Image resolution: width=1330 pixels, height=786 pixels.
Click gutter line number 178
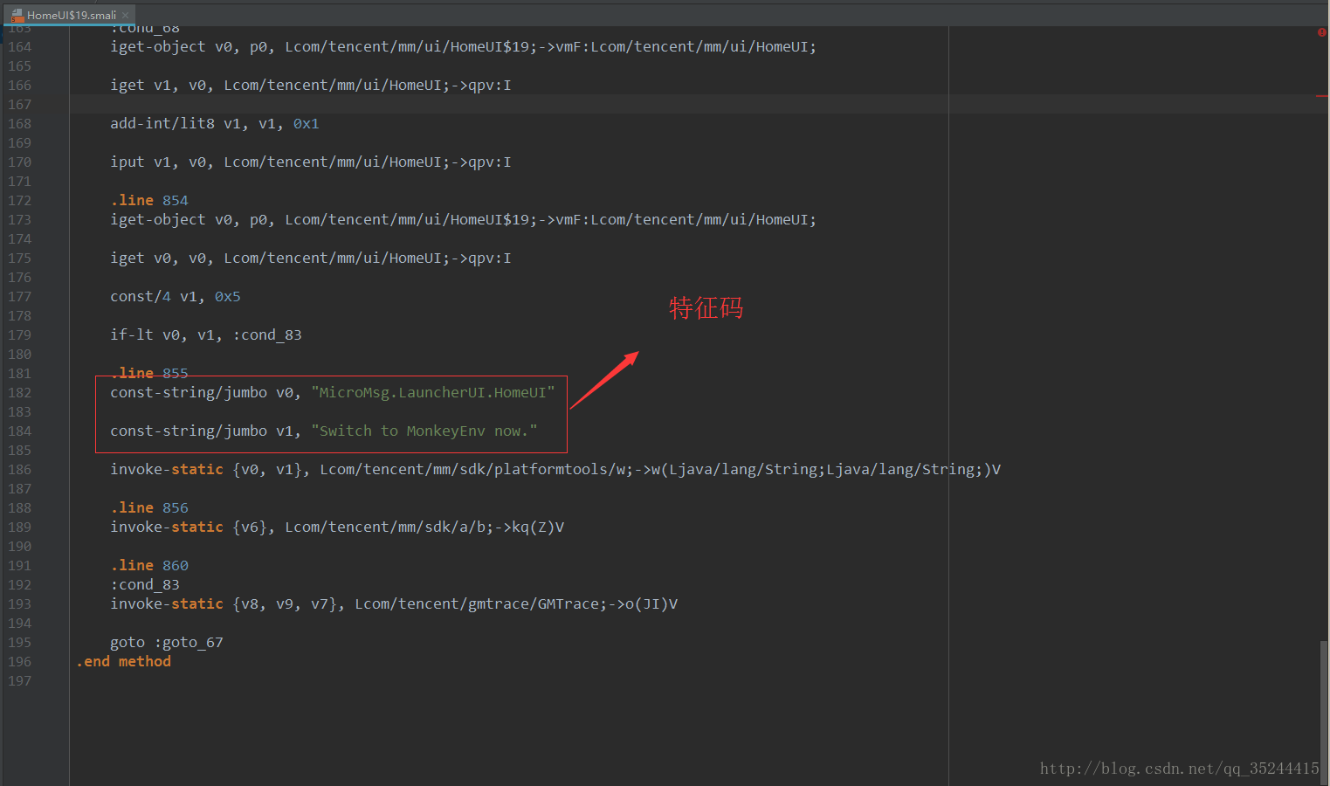tap(19, 316)
